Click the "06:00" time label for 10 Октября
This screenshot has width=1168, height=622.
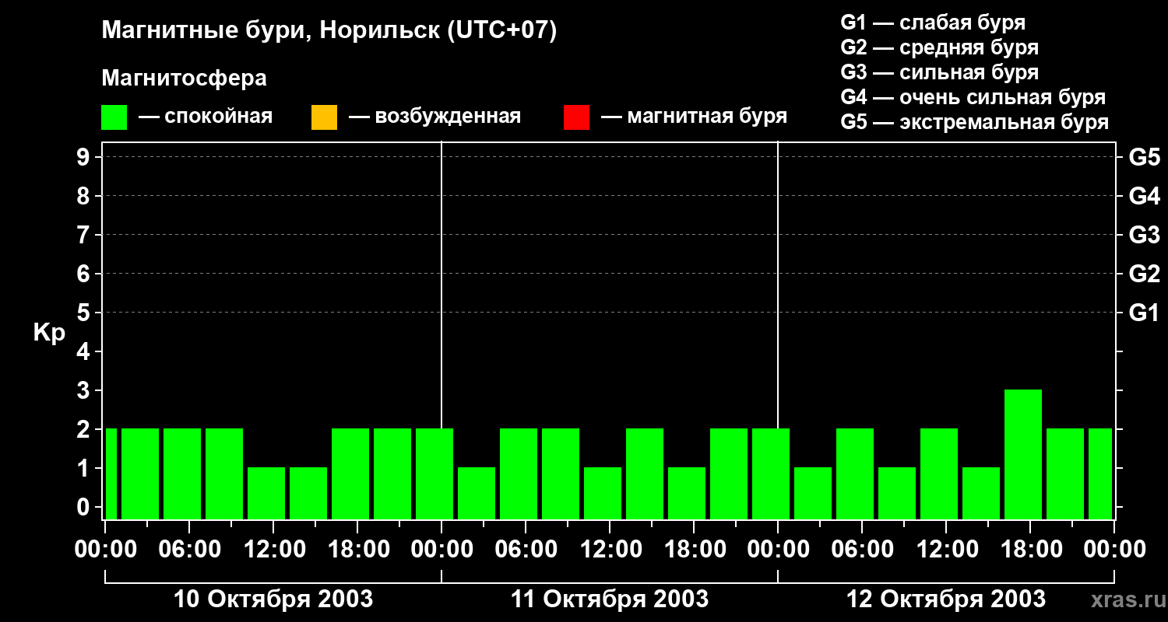tap(189, 550)
